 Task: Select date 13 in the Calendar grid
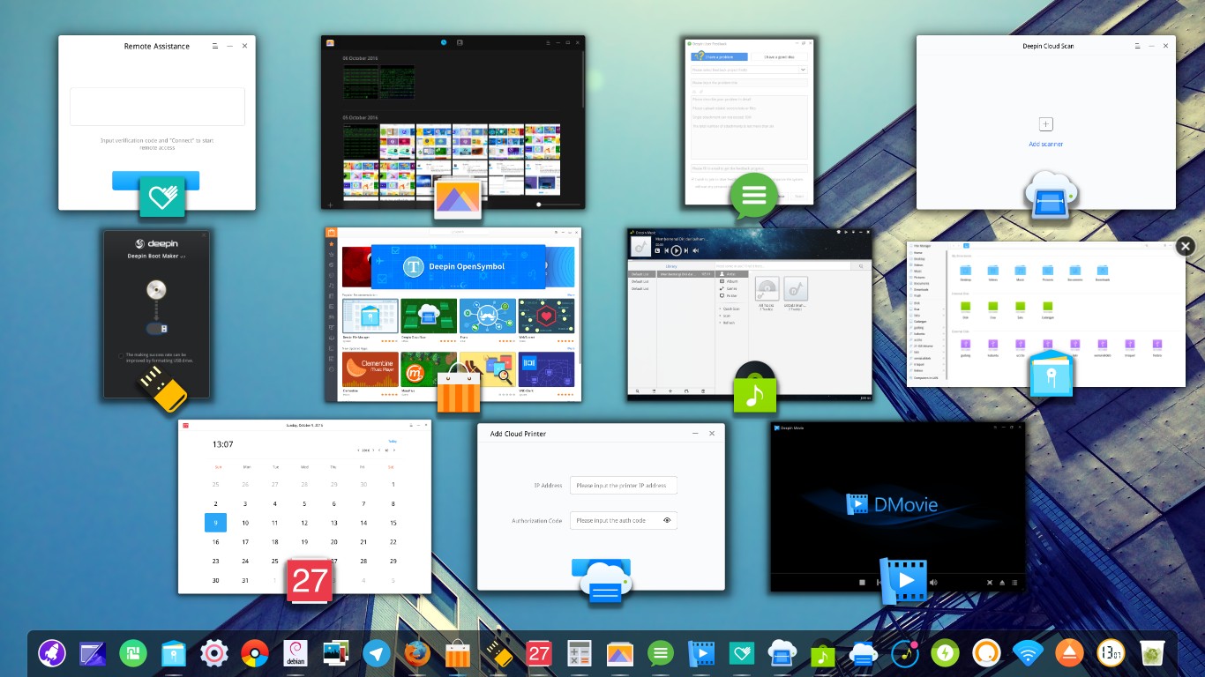coord(334,523)
